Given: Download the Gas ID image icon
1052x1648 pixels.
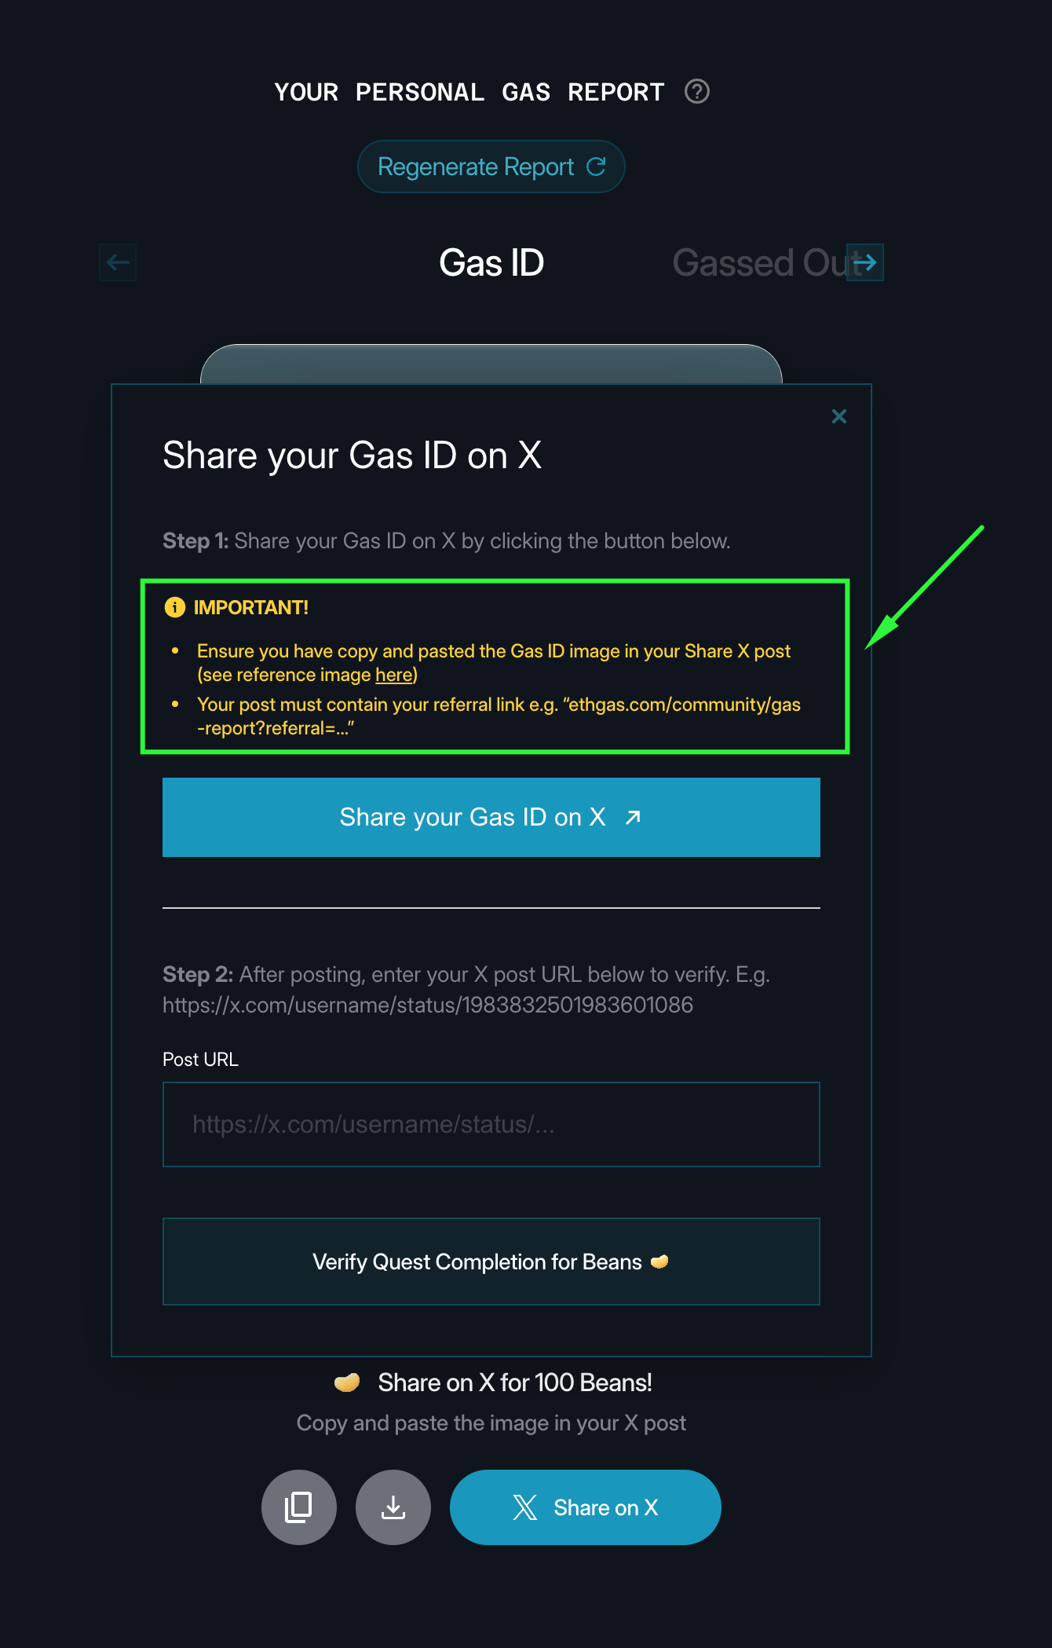Looking at the screenshot, I should coord(393,1507).
